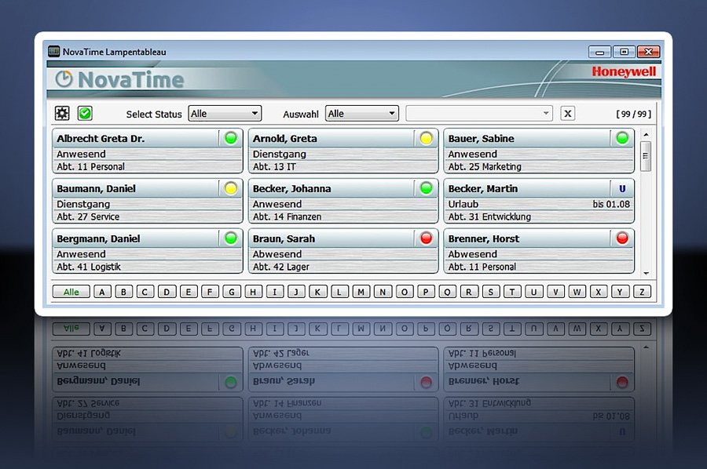The height and width of the screenshot is (469, 707).
Task: Click the scrollbar down arrow
Action: 647,273
